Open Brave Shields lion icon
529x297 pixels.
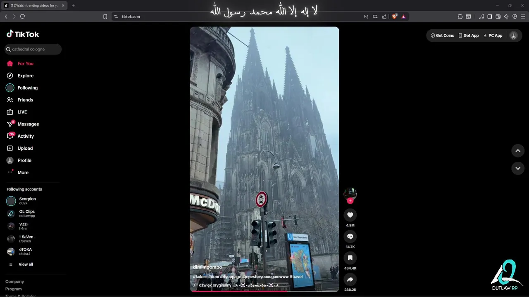tap(394, 16)
